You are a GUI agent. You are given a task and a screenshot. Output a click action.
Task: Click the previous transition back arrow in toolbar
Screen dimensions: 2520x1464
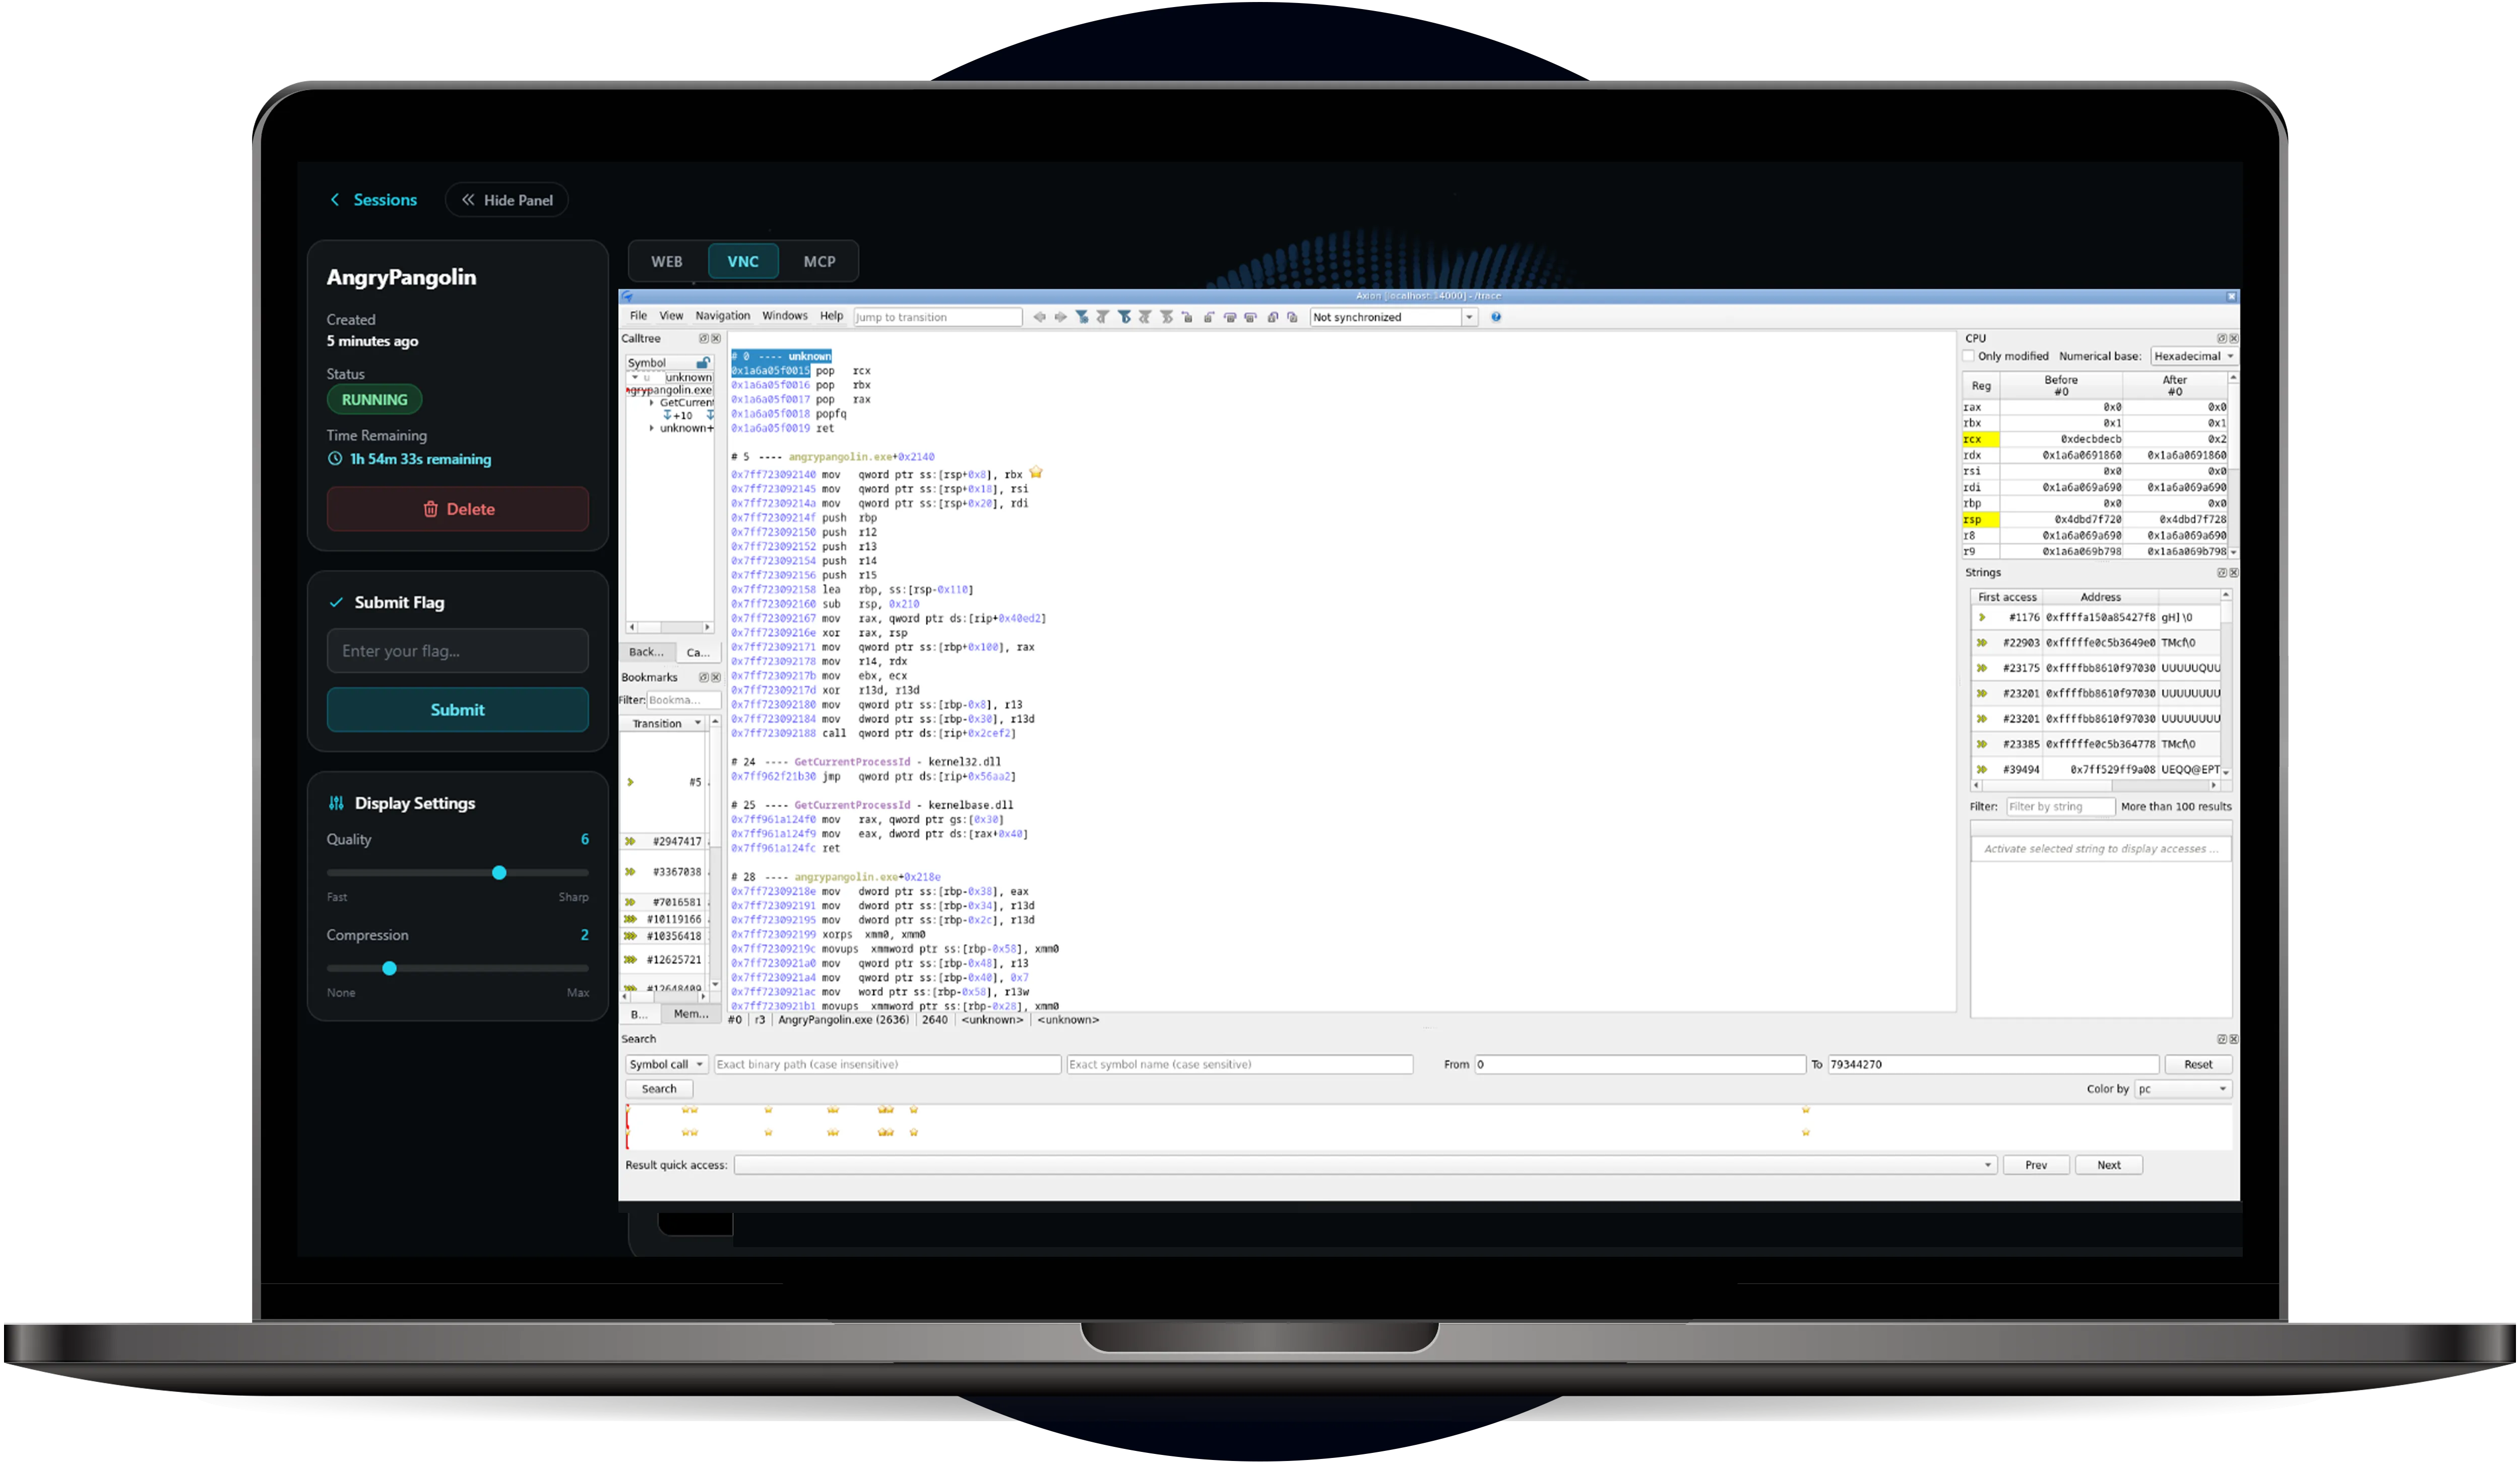click(x=1039, y=317)
